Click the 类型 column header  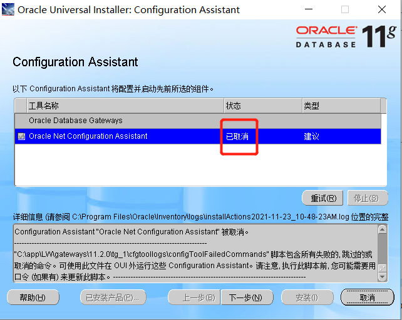(341, 106)
